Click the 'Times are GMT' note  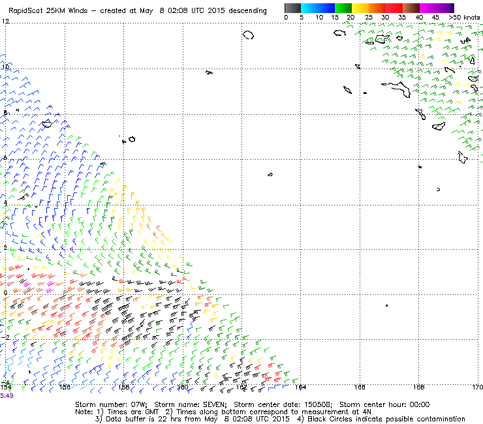pos(132,412)
